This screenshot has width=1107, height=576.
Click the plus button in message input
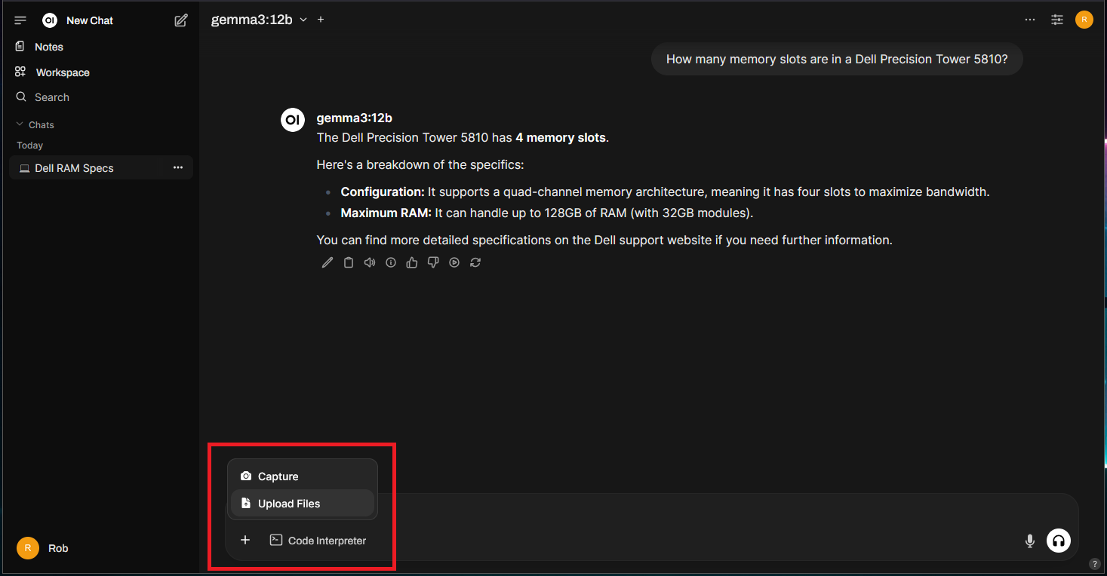point(244,540)
